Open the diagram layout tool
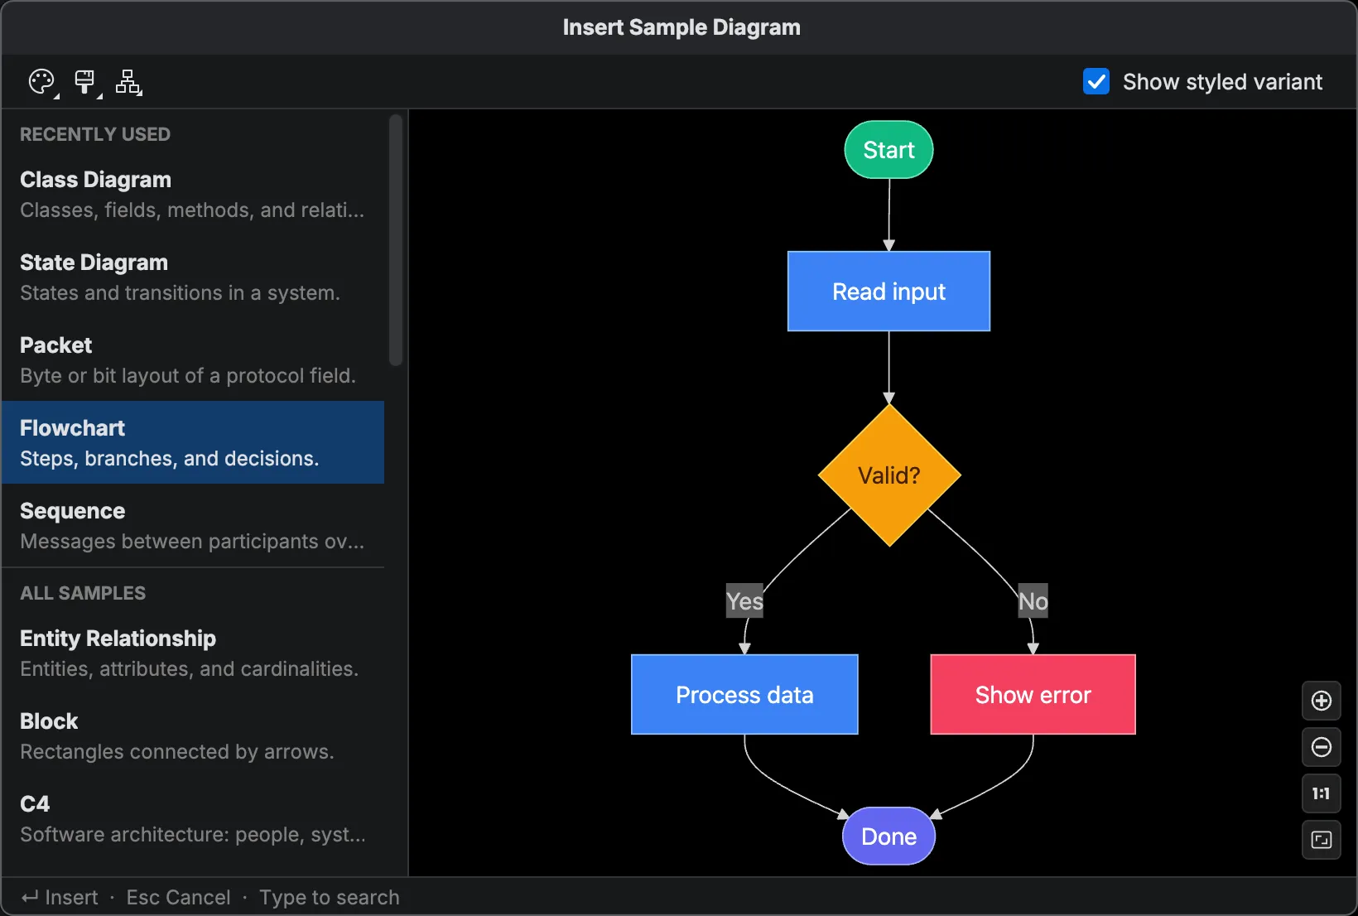The height and width of the screenshot is (916, 1358). tap(128, 80)
